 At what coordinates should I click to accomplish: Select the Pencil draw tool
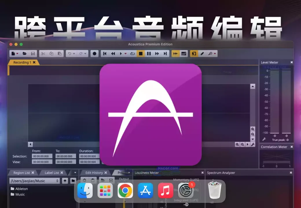click(202, 53)
